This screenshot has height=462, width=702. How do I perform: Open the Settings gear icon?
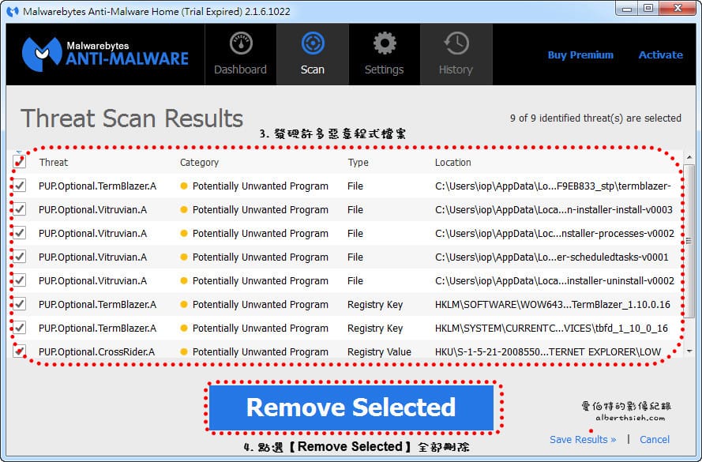385,44
